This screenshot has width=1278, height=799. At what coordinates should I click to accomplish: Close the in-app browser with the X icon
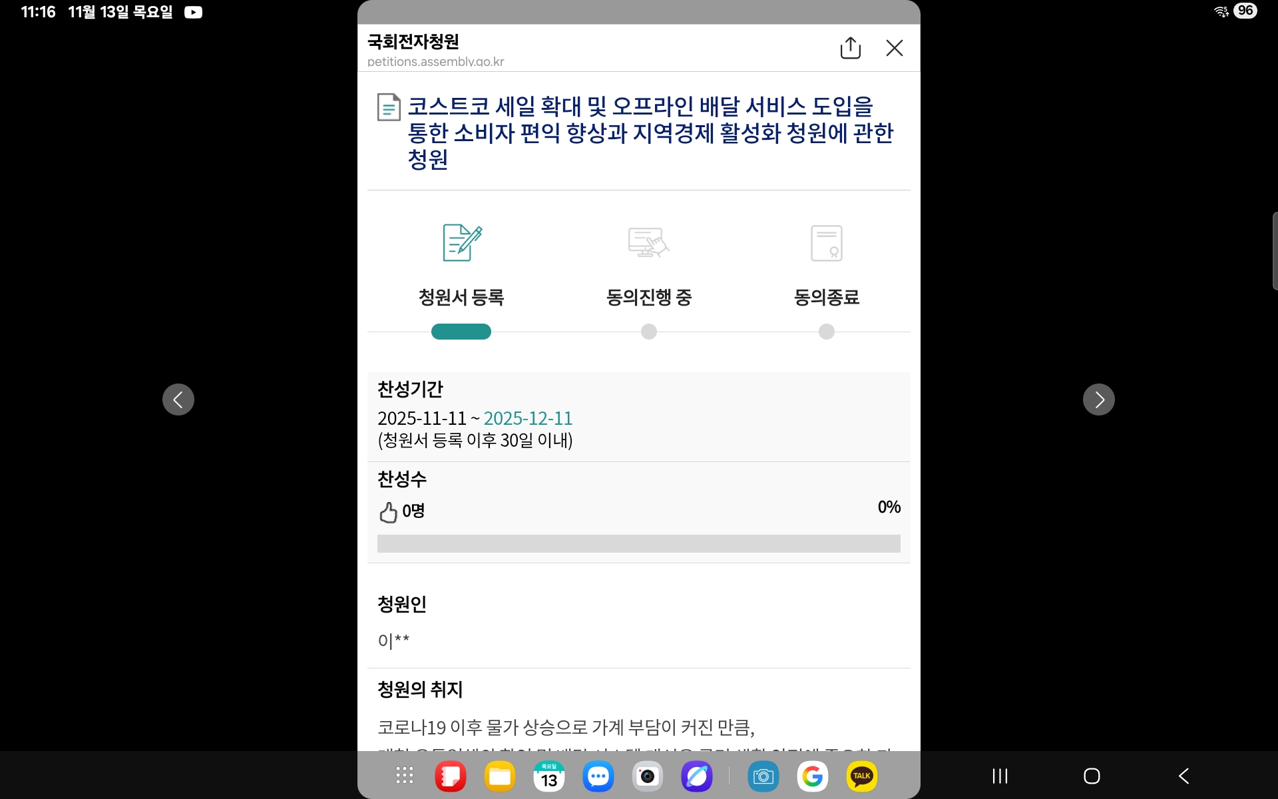[894, 48]
